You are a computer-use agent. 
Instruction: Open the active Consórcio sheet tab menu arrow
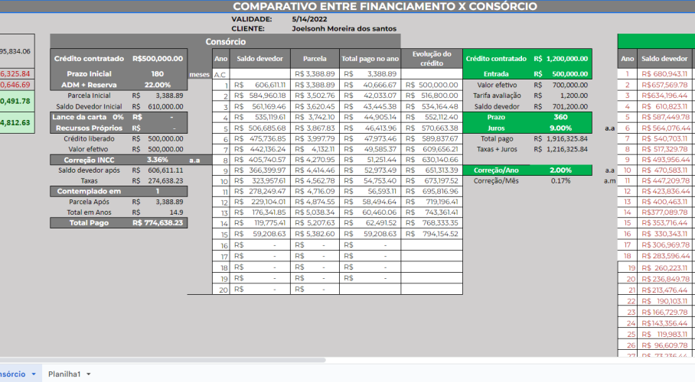click(x=33, y=374)
